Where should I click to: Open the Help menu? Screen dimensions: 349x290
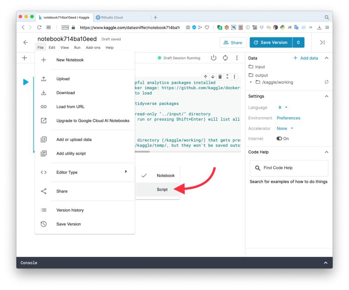coord(110,47)
